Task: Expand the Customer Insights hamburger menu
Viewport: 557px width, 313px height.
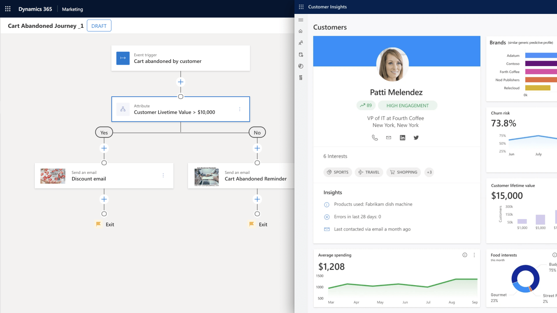Action: click(301, 20)
